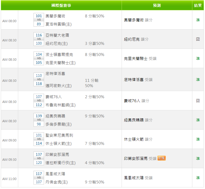
Task: Click the 主推 badge beside 印第安那溜馬
Action: [x=161, y=158]
